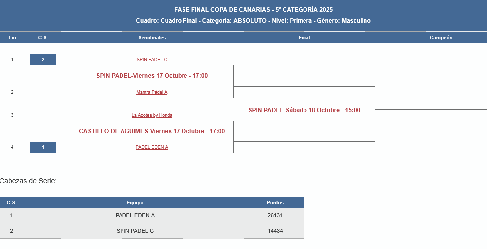
Task: Select the PADEL EDEN A row in seeds table
Action: coord(135,215)
